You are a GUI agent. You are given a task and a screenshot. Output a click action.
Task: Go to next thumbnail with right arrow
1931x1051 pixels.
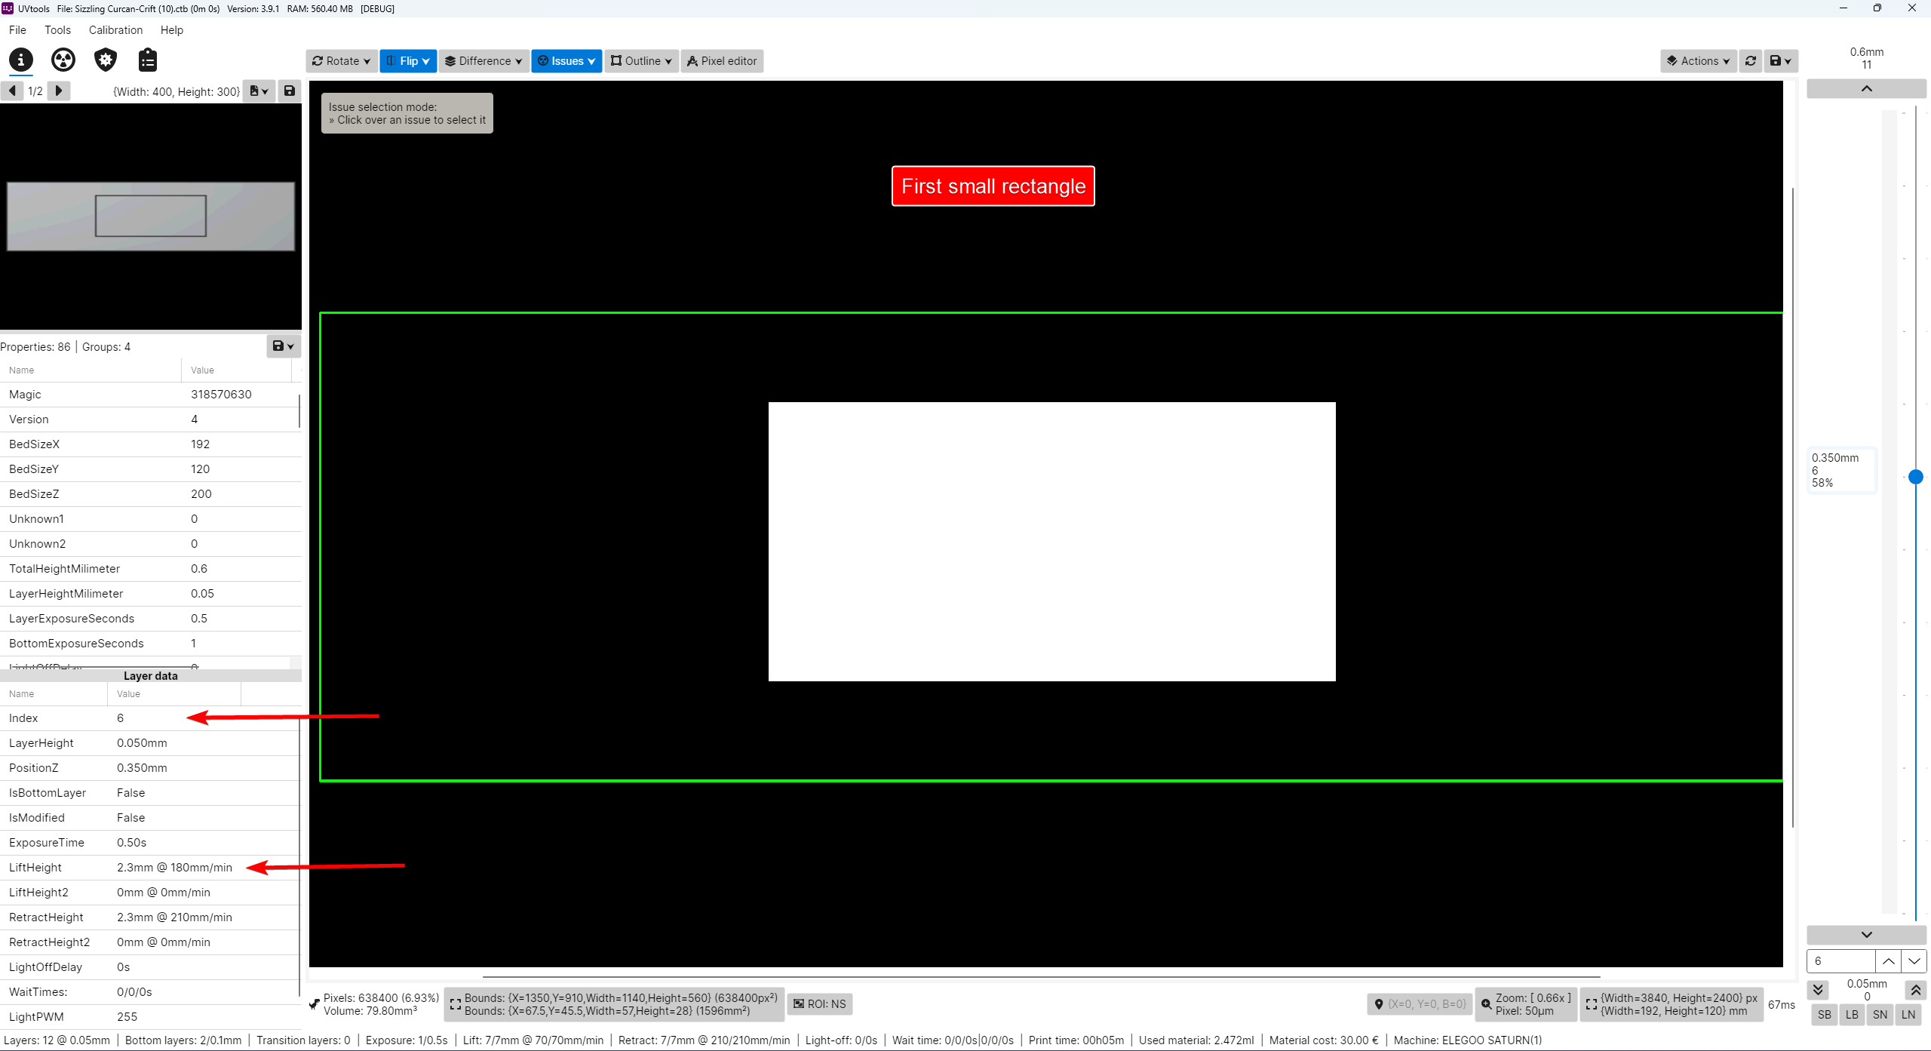[59, 91]
